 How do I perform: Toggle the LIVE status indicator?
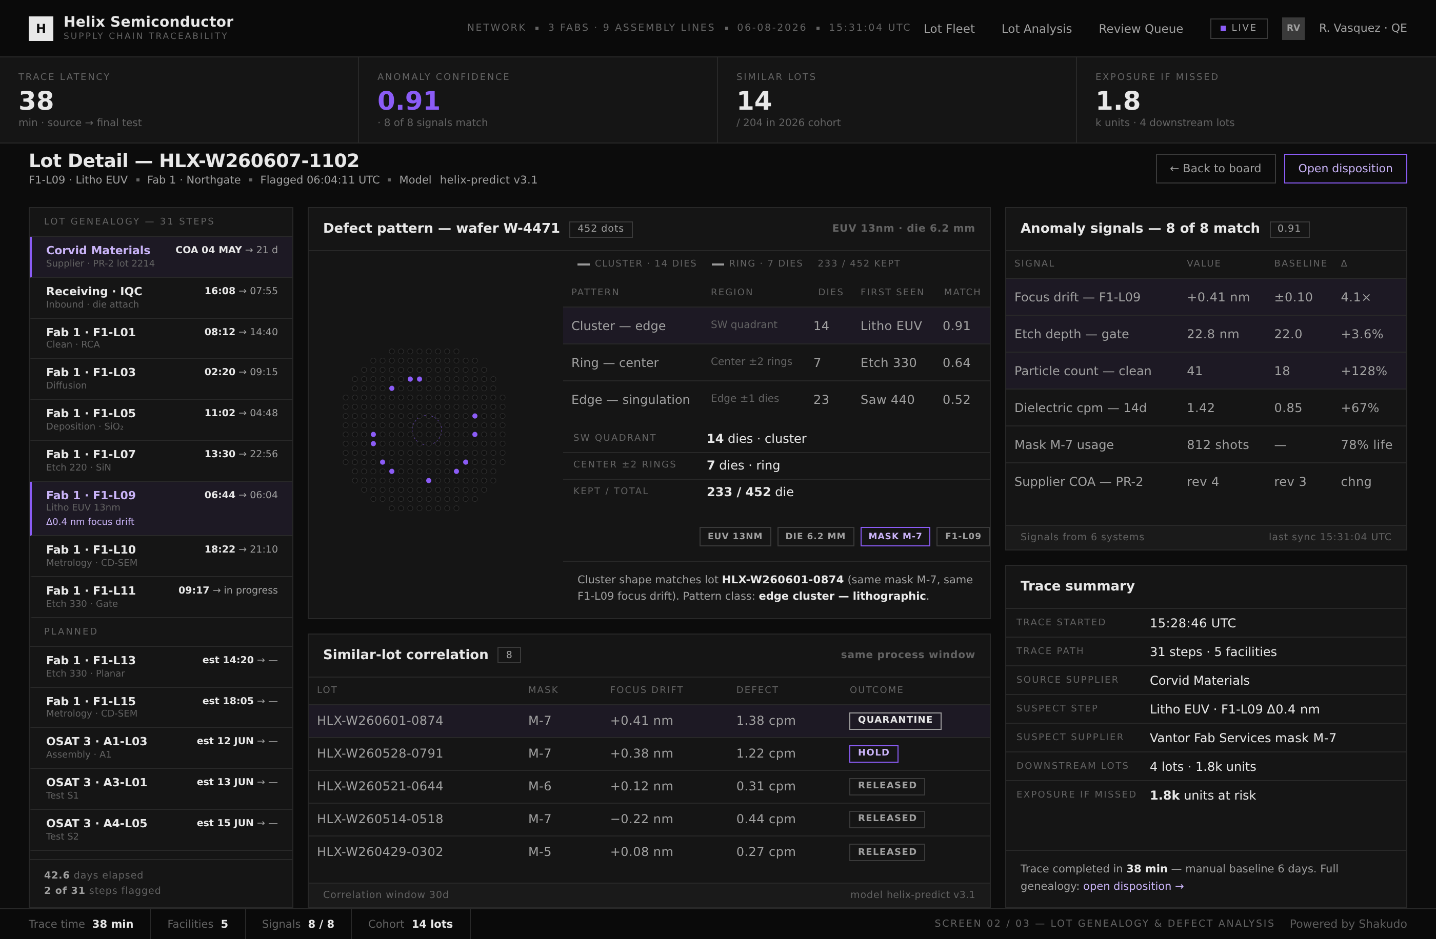(x=1238, y=28)
